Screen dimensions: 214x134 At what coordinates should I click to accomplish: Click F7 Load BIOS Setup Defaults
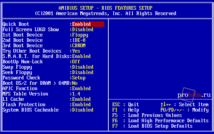point(152,126)
